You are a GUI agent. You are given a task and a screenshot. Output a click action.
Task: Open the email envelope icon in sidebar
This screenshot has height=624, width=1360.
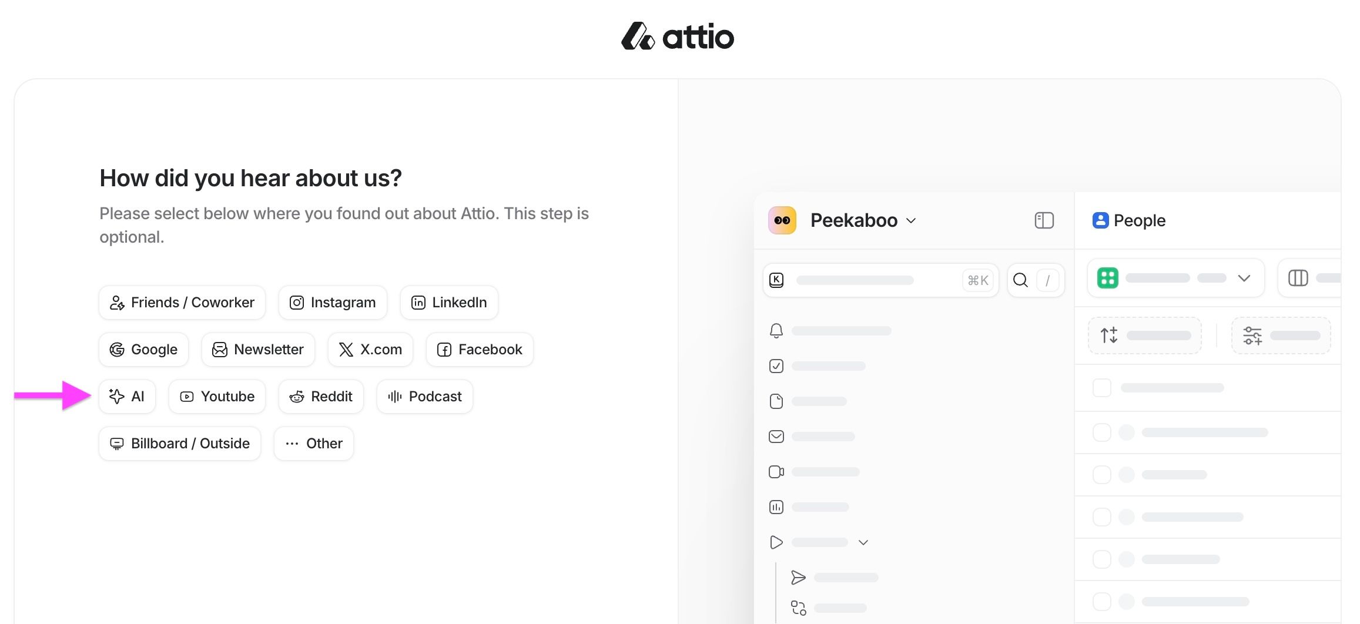pyautogui.click(x=776, y=436)
